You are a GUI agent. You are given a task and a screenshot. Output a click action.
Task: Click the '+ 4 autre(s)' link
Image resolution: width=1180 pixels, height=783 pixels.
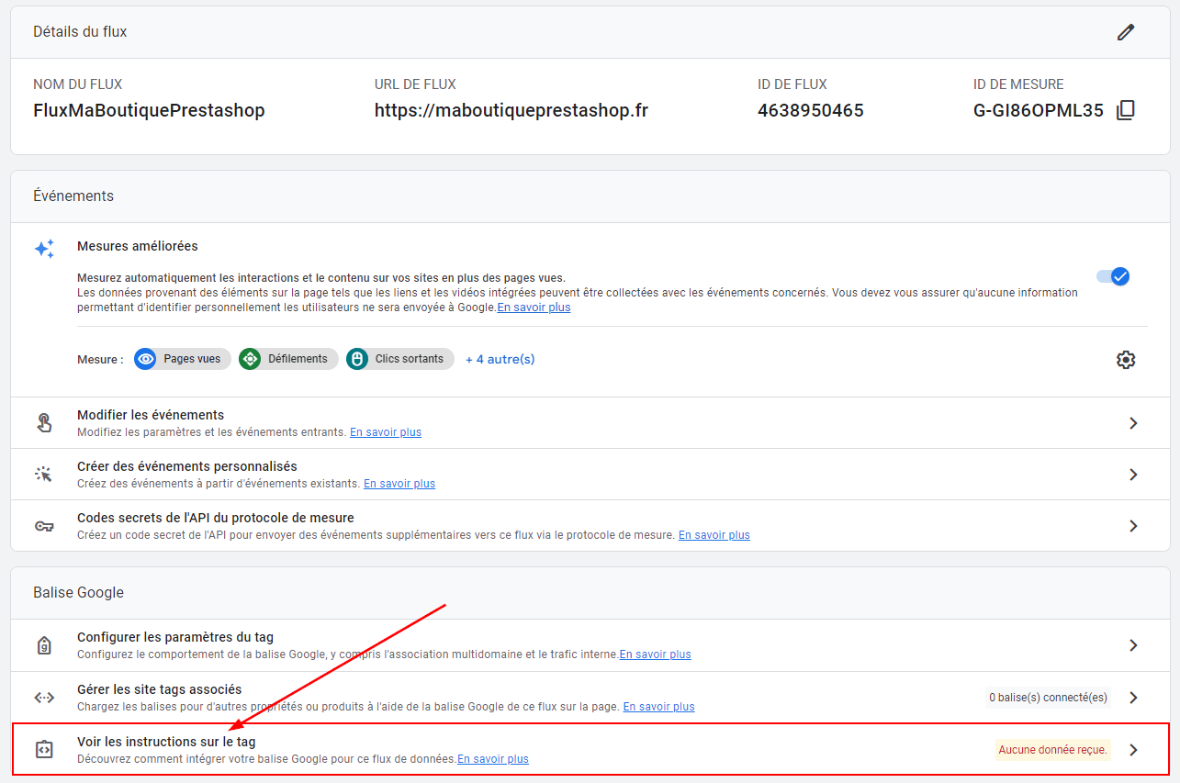pyautogui.click(x=500, y=359)
